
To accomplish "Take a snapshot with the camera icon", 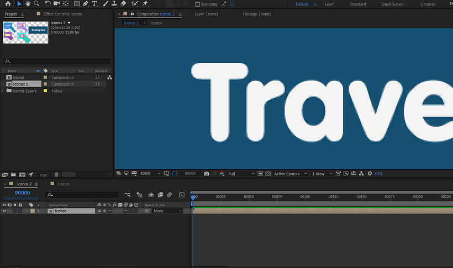I will point(206,174).
